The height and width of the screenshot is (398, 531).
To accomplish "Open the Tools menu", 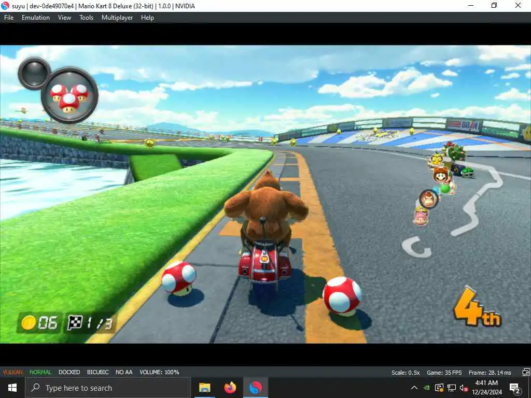I will point(87,18).
